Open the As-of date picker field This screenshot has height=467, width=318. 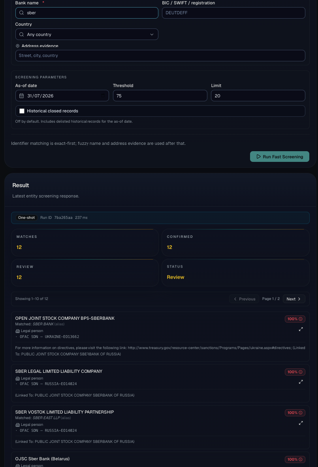(62, 96)
